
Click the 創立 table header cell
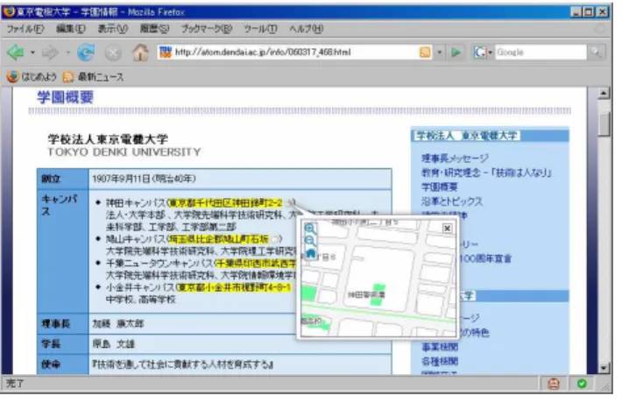click(x=63, y=179)
